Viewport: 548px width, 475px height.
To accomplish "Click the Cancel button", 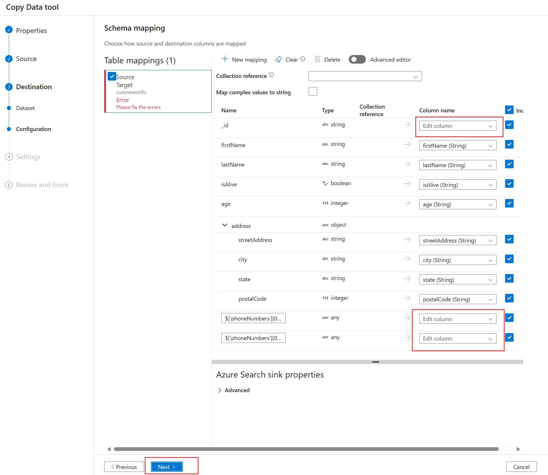I will (x=521, y=467).
